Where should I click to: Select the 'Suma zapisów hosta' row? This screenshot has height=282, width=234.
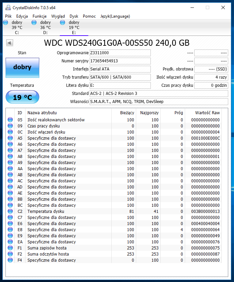[114, 248]
